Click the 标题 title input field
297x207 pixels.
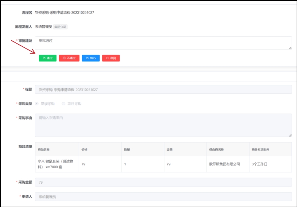163,89
